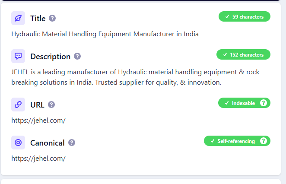
Task: Click the Description speech bubble icon
Action: point(18,56)
